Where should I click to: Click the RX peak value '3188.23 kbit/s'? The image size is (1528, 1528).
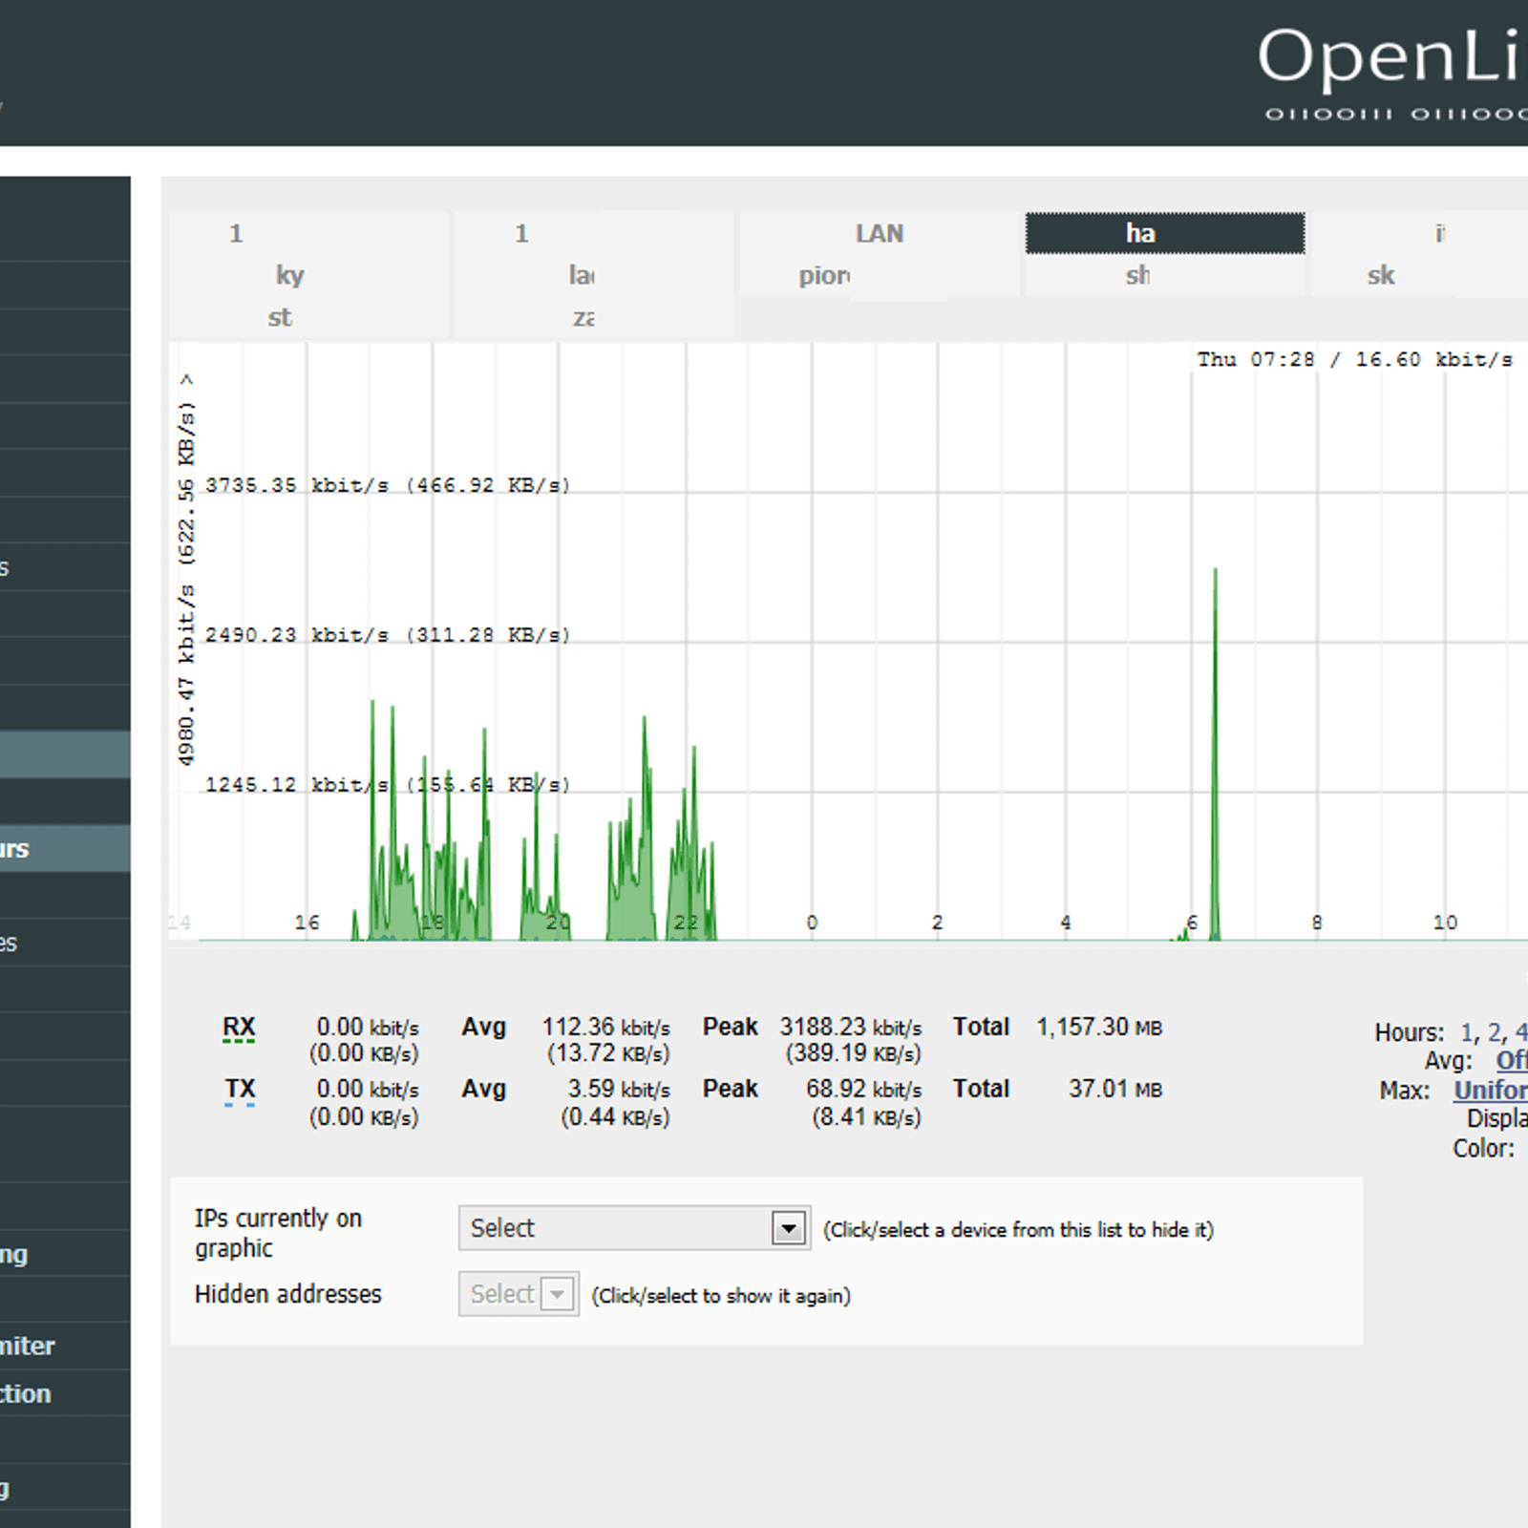851,1028
